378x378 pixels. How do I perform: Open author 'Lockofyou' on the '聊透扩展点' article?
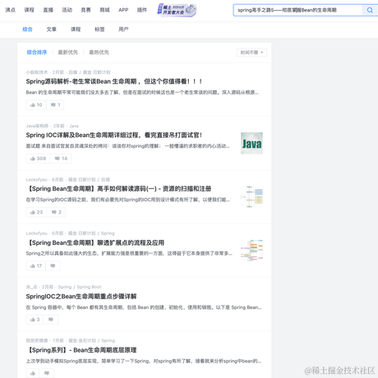click(37, 233)
